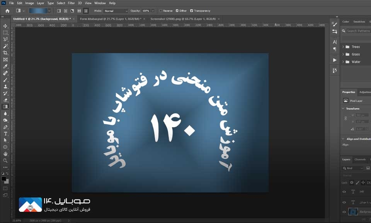Select the Gradient tool

(x=5, y=107)
